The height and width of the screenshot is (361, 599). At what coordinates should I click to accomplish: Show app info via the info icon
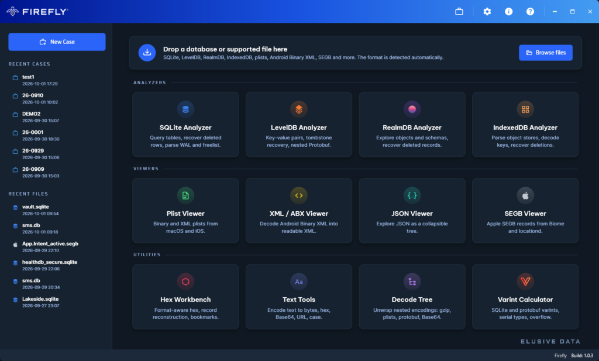point(508,12)
